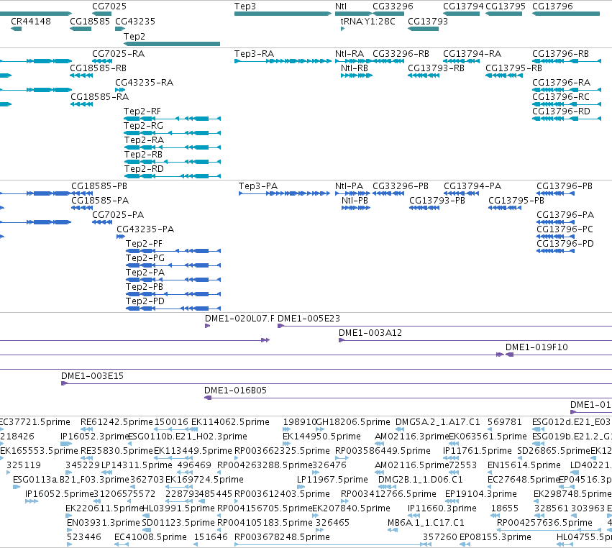Select the Tep2-RG transcript label
This screenshot has height=548, width=612.
[143, 126]
